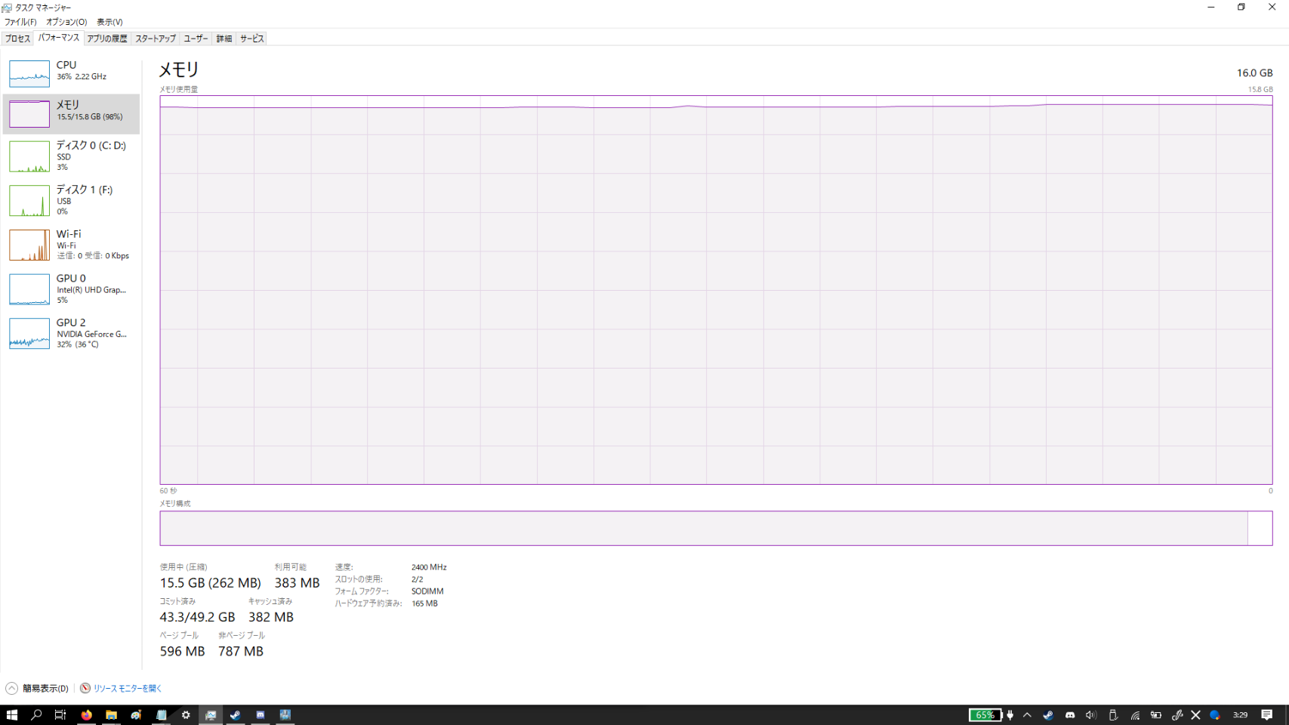Select the CPU performance graph in sidebar
The width and height of the screenshot is (1289, 725).
click(71, 73)
